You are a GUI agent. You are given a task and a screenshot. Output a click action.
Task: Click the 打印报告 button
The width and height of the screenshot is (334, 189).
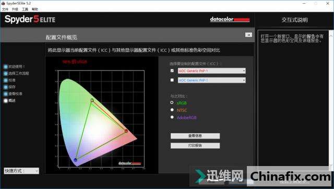tap(195, 146)
